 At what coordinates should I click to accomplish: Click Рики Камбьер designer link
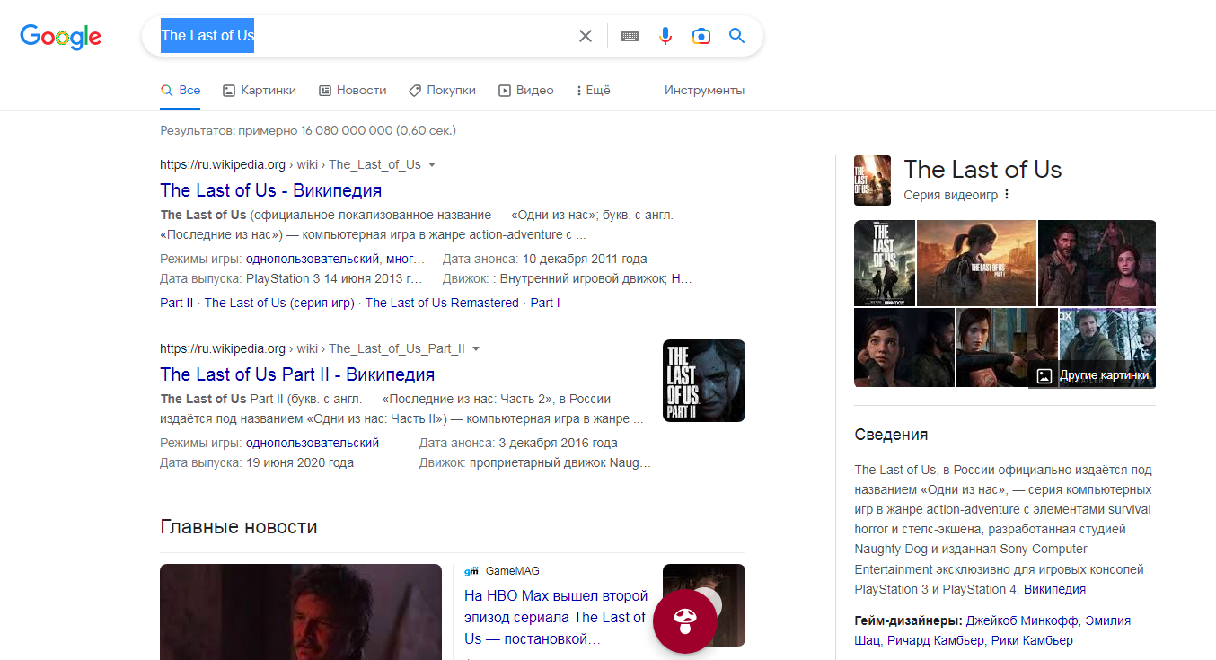(x=1032, y=640)
